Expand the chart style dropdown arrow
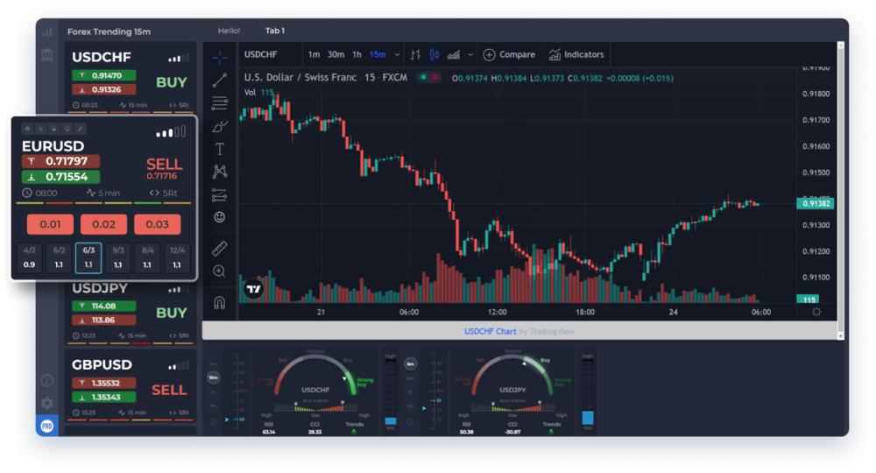Image resolution: width=876 pixels, height=473 pixels. (x=470, y=54)
